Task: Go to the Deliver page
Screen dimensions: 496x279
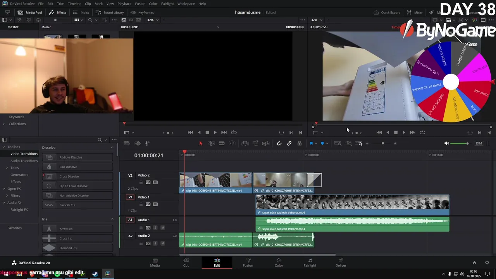Action: point(341,263)
